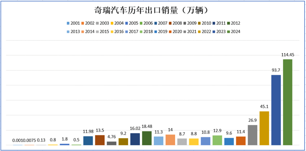Click the data label 0.8
The height and width of the screenshot is (151, 306).
pos(53,140)
